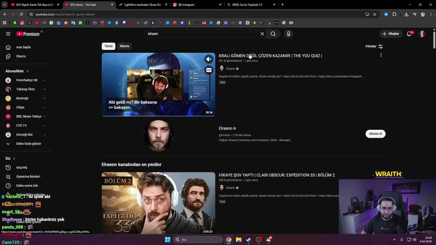Switch to the Instagram browser tab

click(x=197, y=5)
